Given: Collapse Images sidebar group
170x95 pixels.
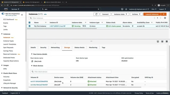Looking at the screenshot, I should click(2, 65).
